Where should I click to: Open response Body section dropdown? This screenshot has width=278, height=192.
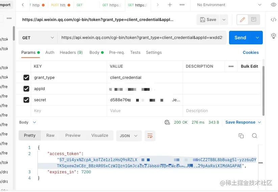(28, 122)
